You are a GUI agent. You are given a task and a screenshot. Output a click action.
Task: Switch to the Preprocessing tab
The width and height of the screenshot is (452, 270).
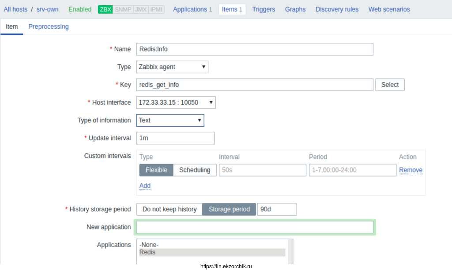[49, 26]
